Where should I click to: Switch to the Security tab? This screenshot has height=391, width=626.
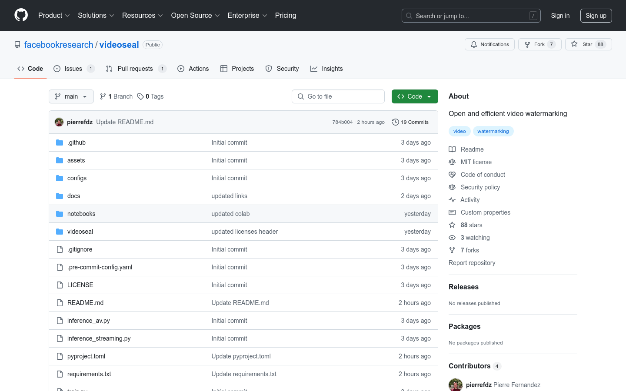(x=282, y=69)
